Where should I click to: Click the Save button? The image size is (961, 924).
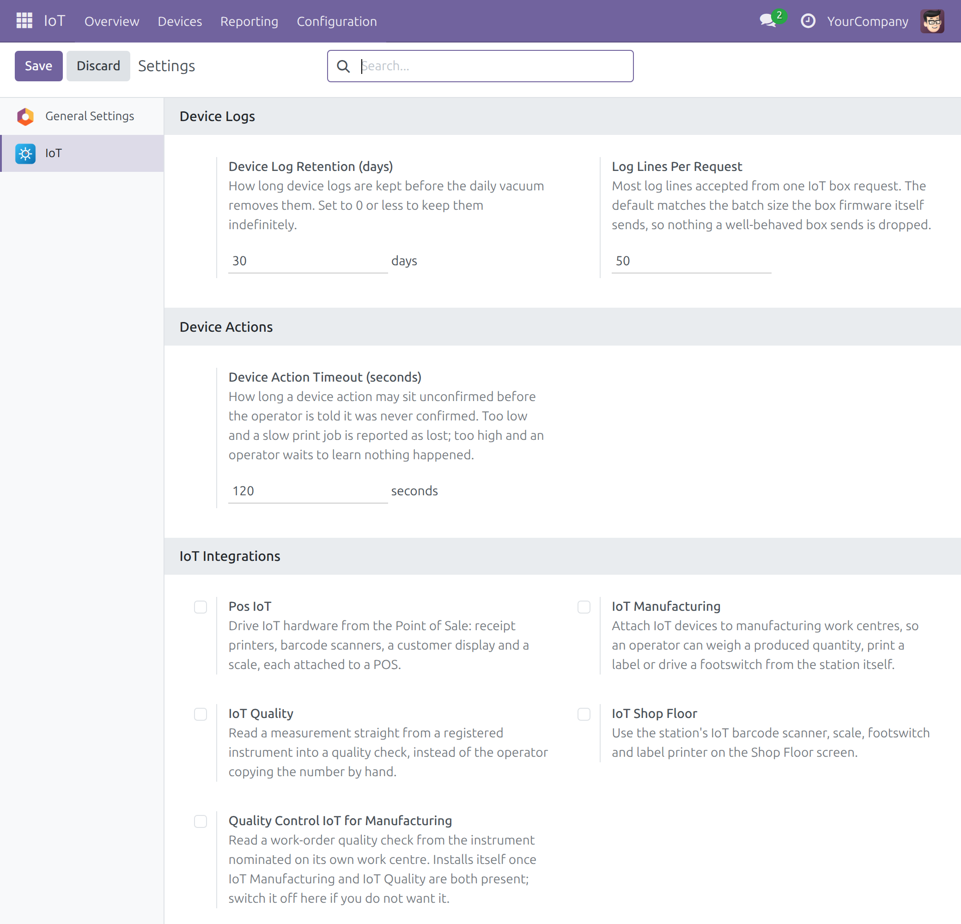[x=39, y=66]
